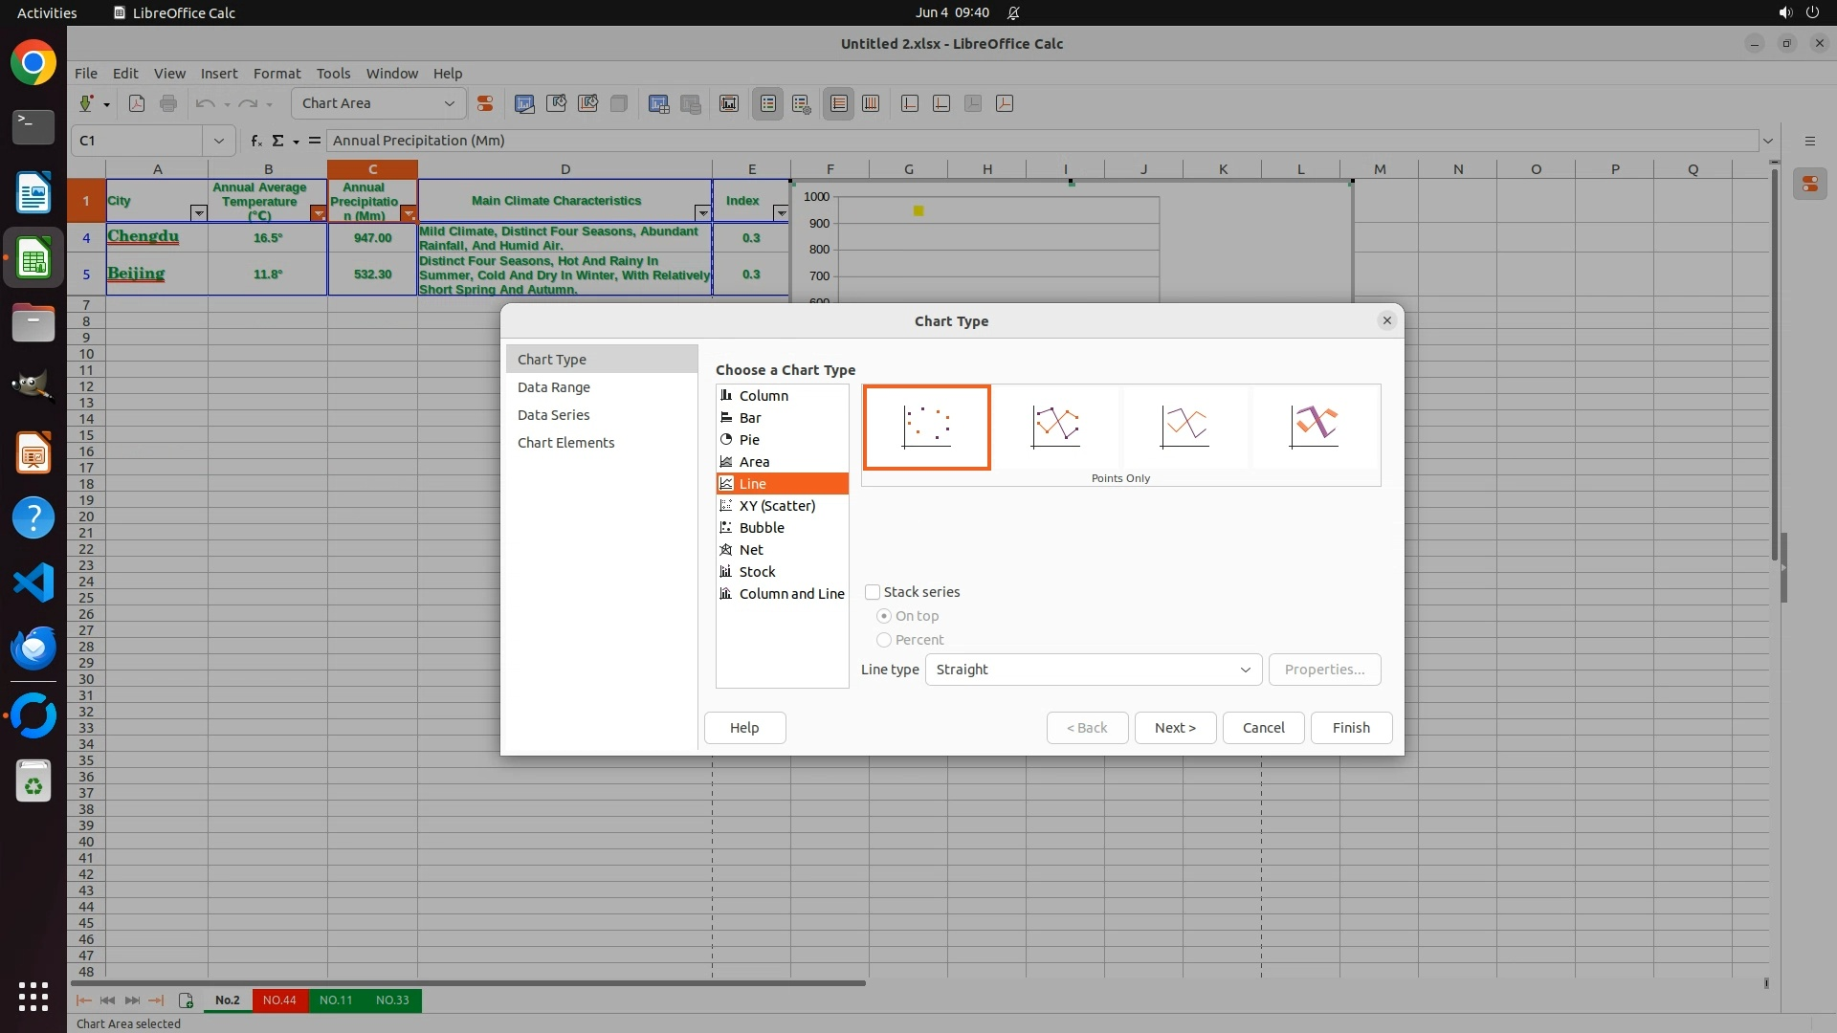Select XY (Scatter) chart type
The width and height of the screenshot is (1837, 1033).
tap(777, 506)
